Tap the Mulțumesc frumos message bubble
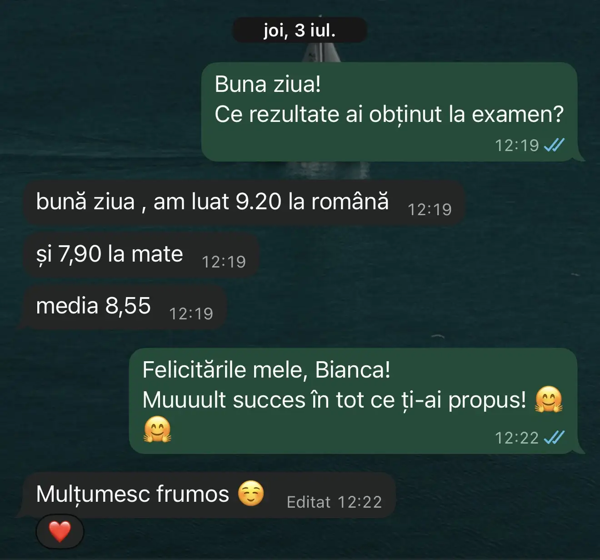Screen dimensions: 600x560 click(208, 495)
